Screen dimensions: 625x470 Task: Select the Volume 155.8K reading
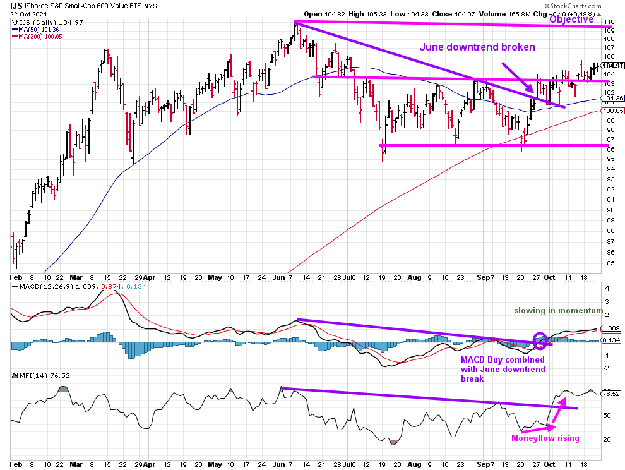coord(504,15)
